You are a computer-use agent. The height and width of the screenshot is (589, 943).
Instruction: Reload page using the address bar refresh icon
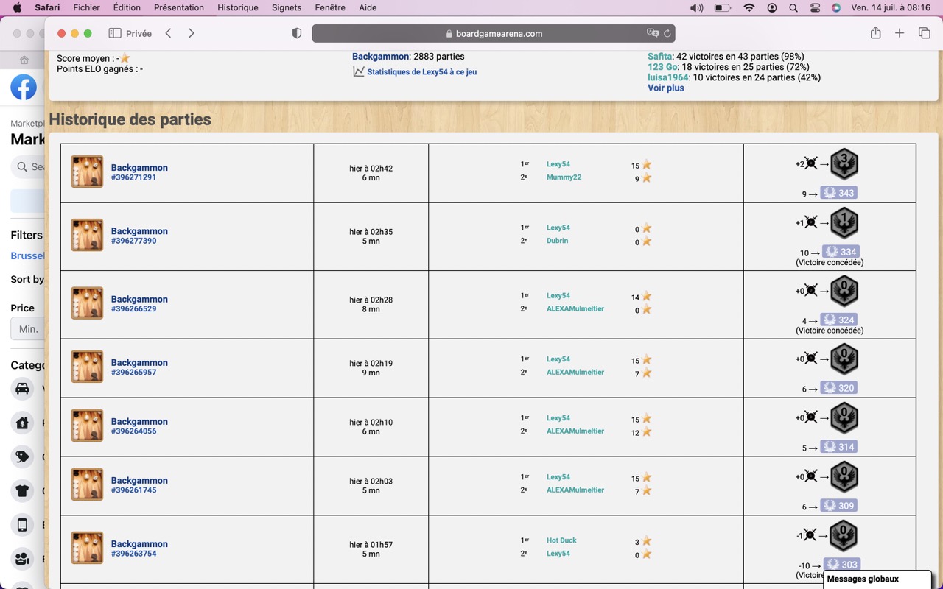coord(667,33)
